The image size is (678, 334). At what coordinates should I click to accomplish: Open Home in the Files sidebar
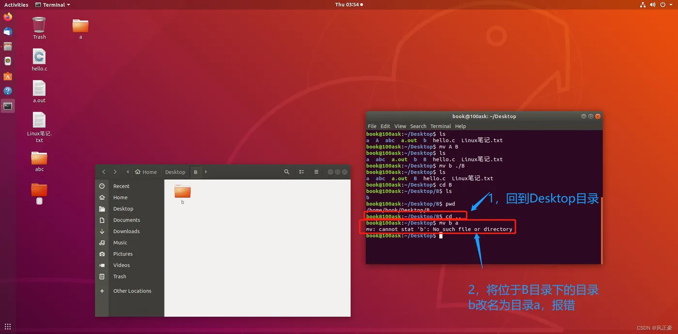[130, 197]
